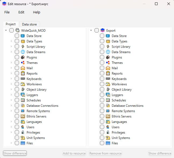Collapse the Export root node
174x158 pixels.
click(x=91, y=30)
